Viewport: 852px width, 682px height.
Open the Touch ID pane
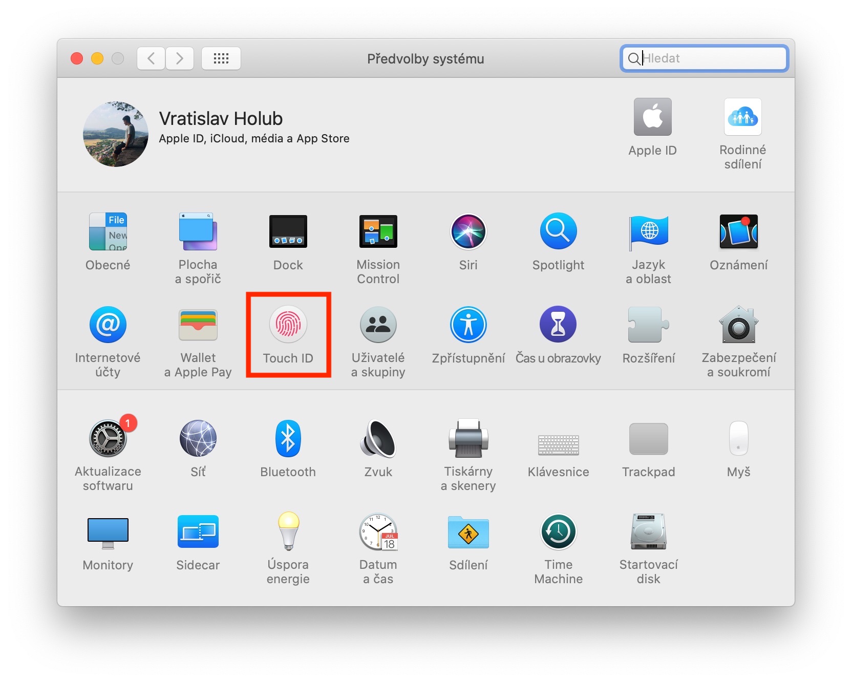click(x=288, y=325)
